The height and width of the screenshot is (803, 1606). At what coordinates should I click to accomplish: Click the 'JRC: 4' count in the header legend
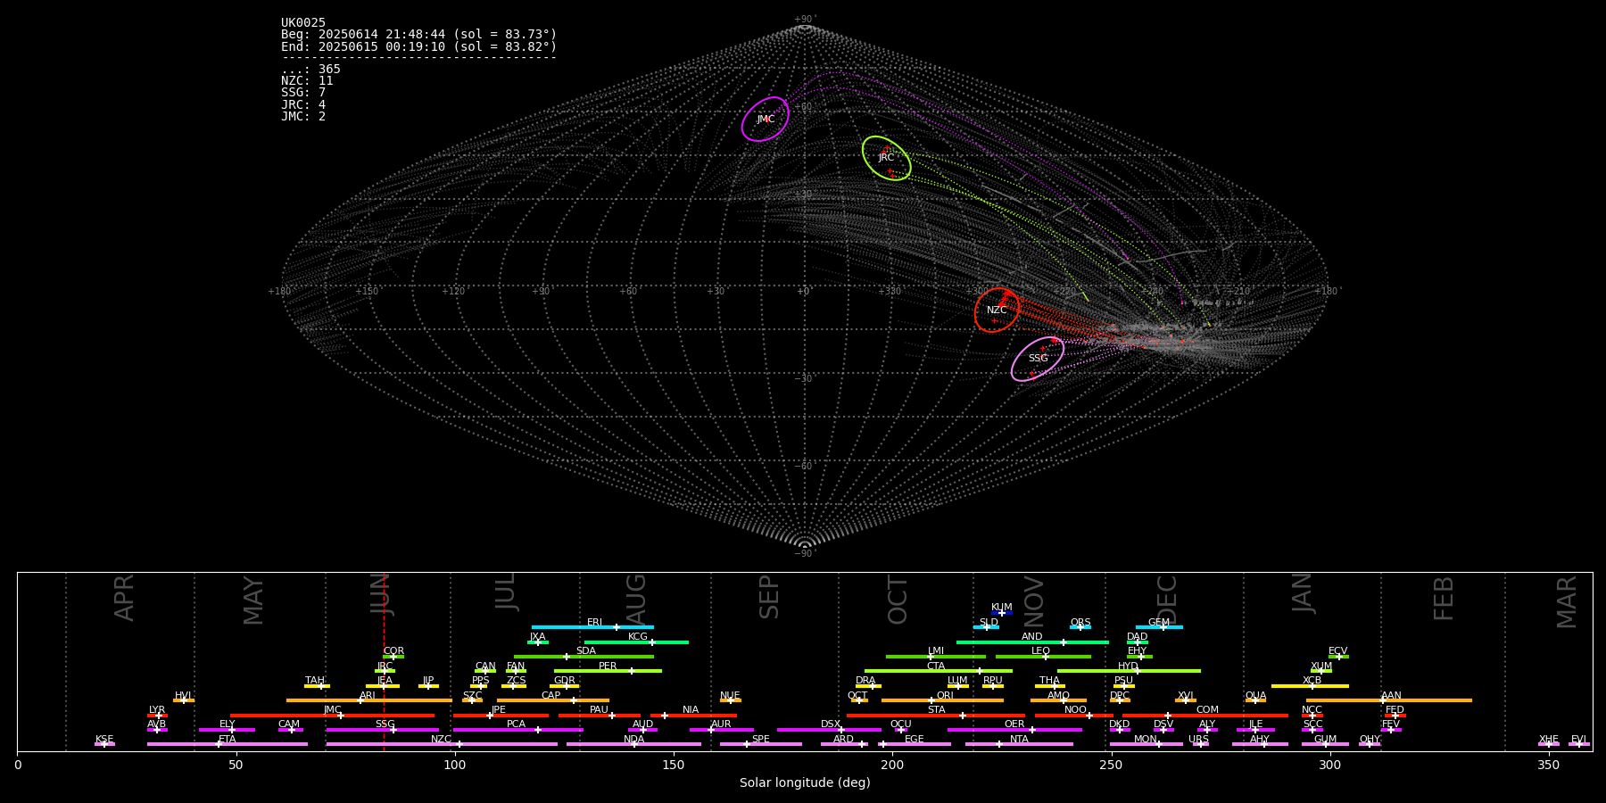coord(303,104)
